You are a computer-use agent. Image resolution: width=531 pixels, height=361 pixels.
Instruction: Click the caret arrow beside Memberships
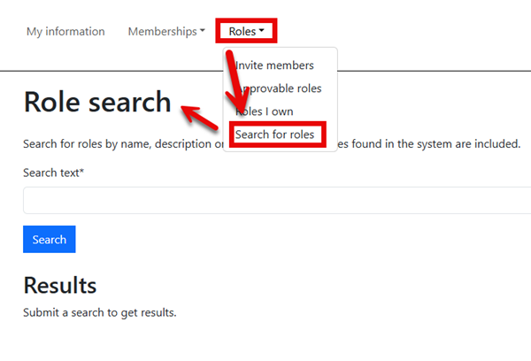click(x=202, y=30)
